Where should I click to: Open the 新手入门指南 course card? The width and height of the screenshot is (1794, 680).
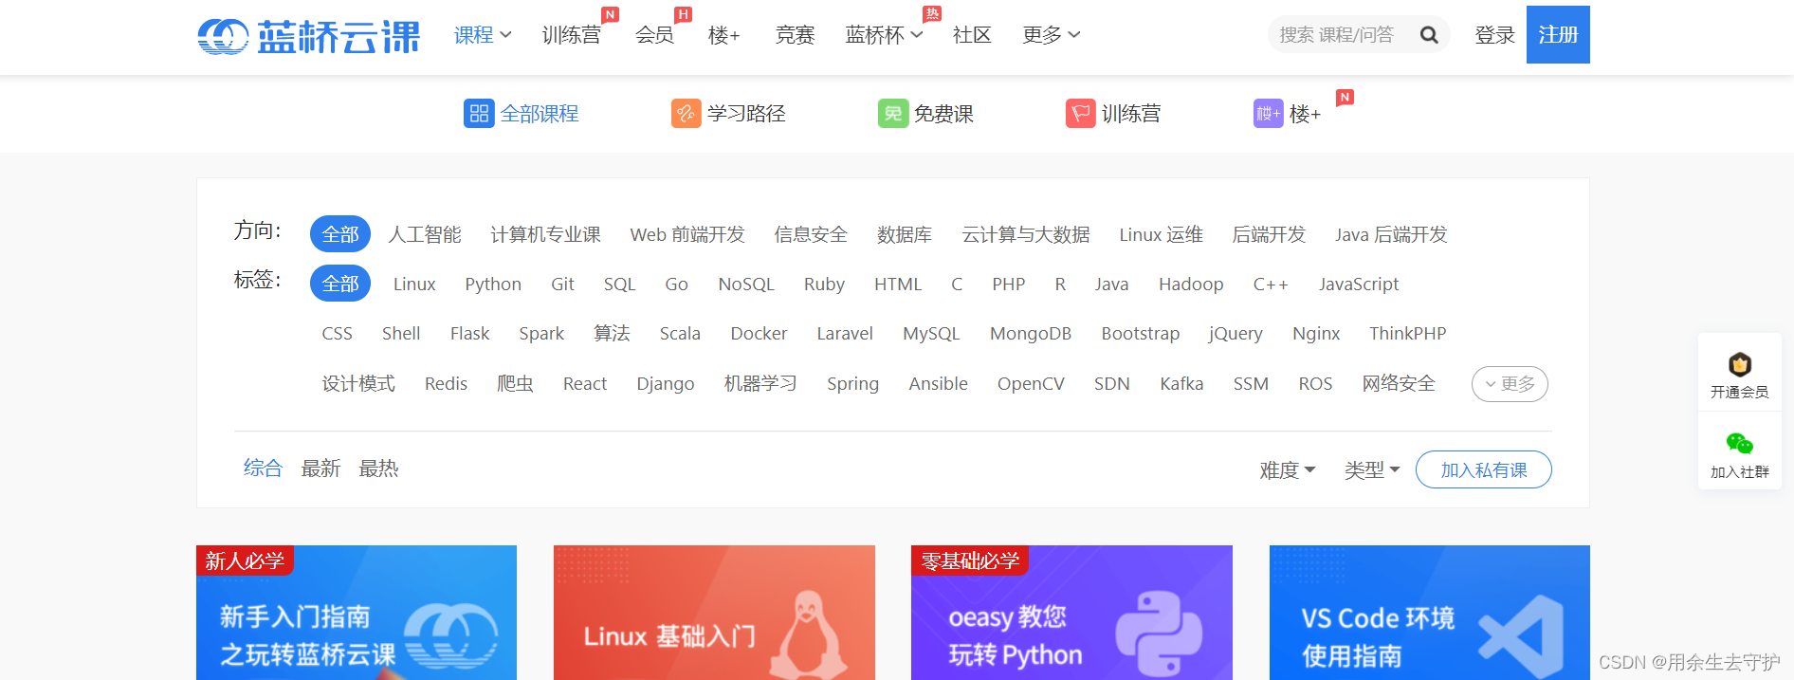(x=357, y=613)
